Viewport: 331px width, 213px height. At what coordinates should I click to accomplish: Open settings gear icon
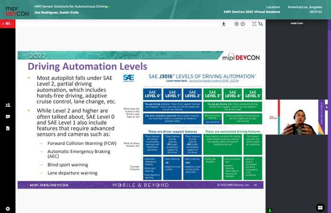click(x=8, y=209)
